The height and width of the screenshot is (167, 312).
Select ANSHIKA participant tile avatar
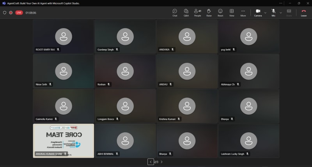[x=187, y=36]
